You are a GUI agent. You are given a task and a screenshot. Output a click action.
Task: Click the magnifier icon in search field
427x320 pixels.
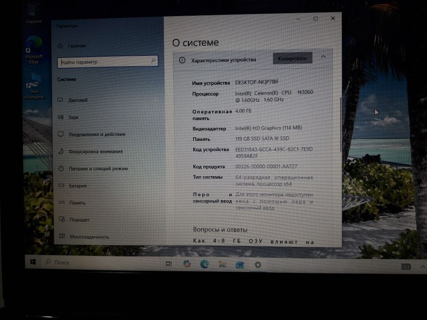click(x=153, y=60)
